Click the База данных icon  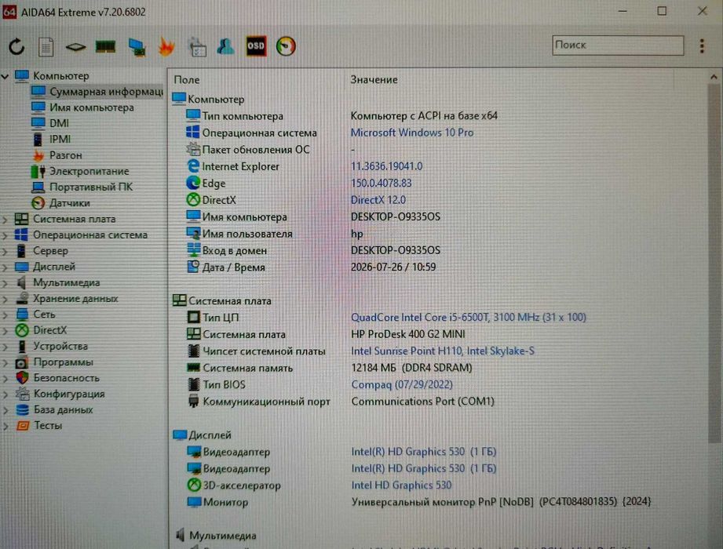(22, 410)
